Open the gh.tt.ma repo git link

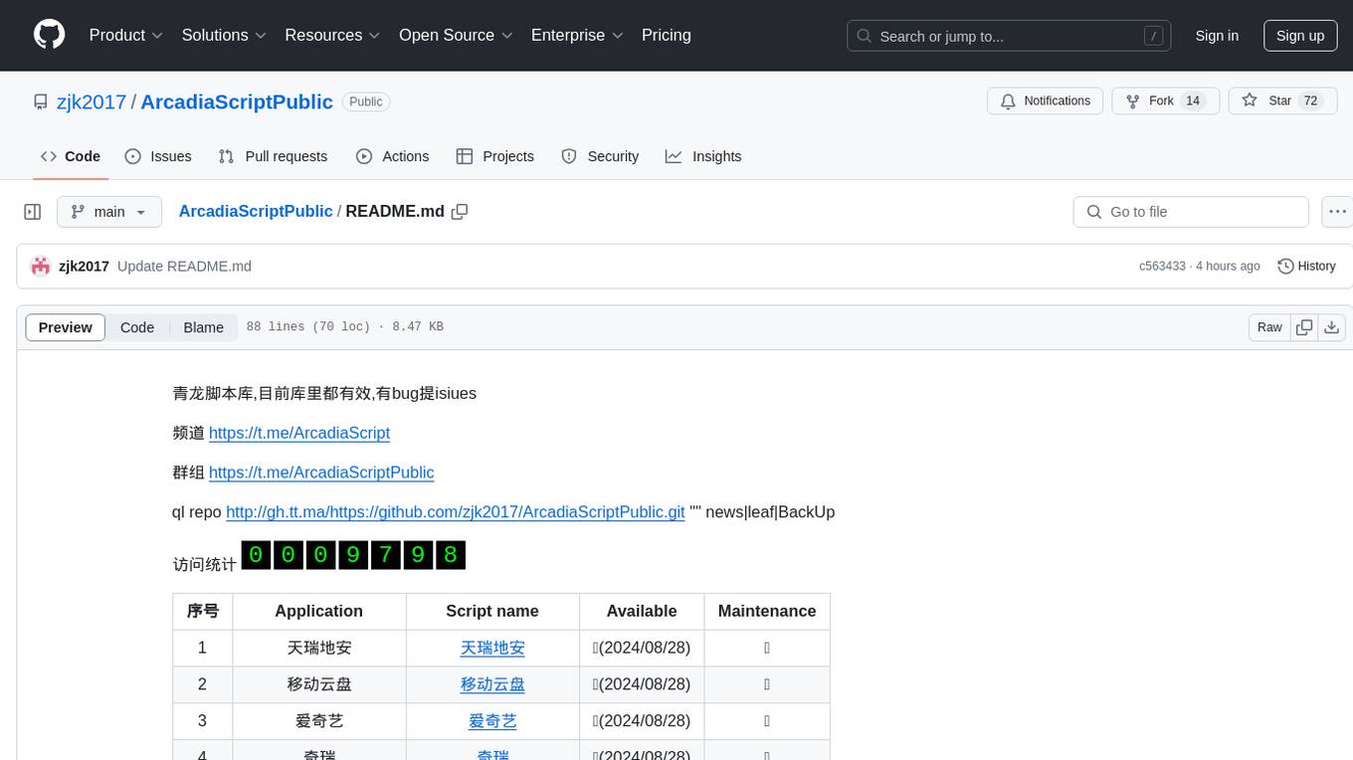coord(456,512)
